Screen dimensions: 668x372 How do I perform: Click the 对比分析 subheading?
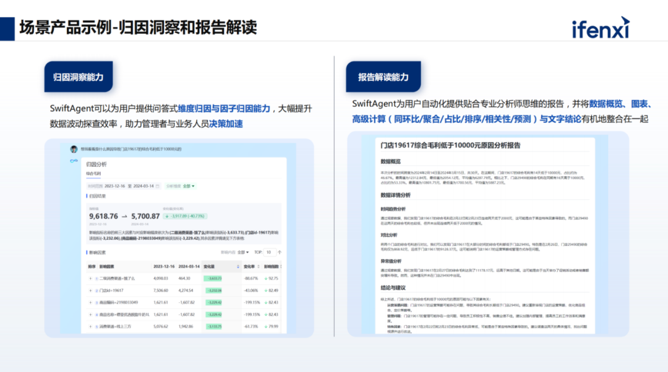point(389,235)
